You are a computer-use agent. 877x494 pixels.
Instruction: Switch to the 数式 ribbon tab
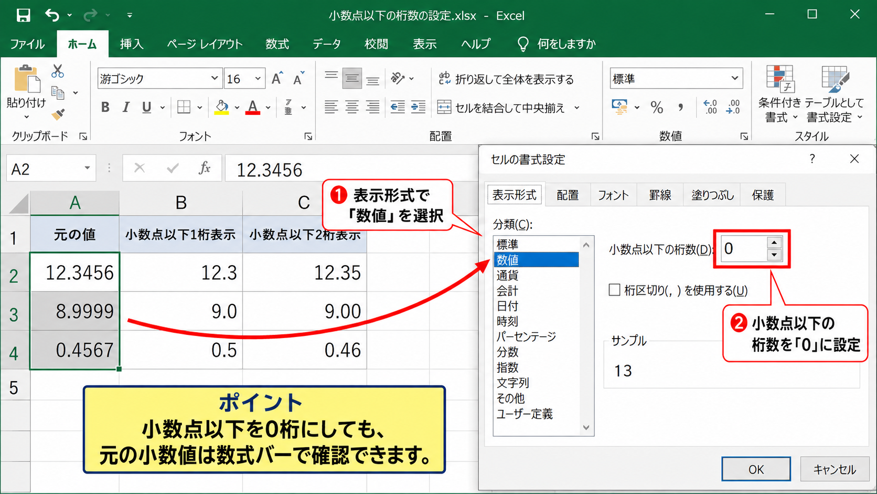277,44
